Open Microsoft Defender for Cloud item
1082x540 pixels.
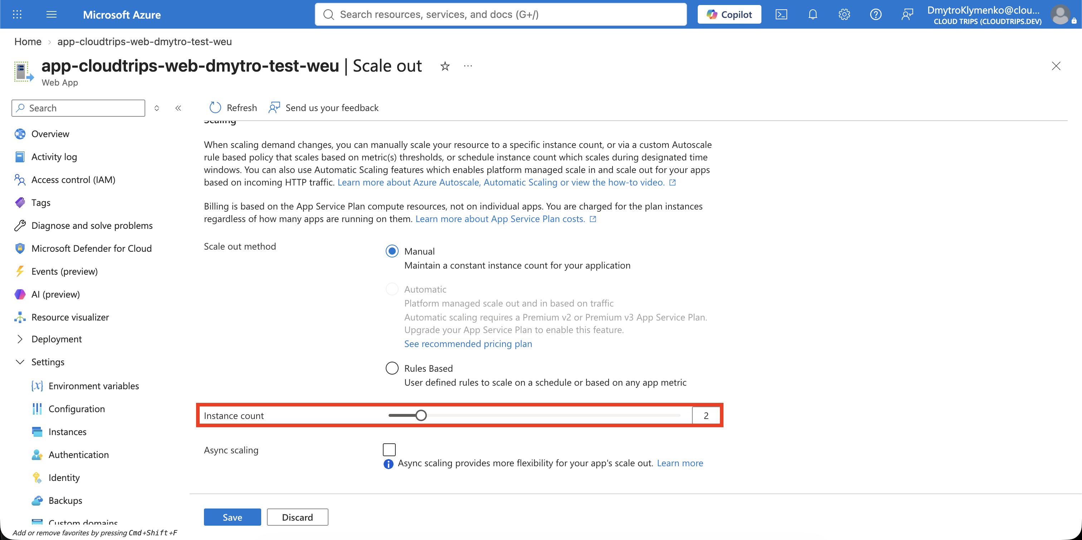tap(92, 249)
